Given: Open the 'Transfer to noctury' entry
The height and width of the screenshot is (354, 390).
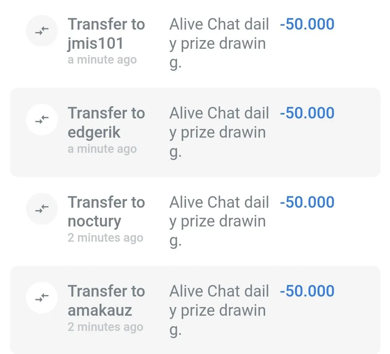Looking at the screenshot, I should tap(106, 212).
